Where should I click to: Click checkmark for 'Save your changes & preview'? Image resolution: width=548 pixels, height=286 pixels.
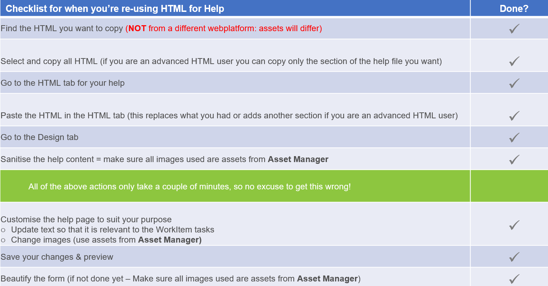coord(514,257)
